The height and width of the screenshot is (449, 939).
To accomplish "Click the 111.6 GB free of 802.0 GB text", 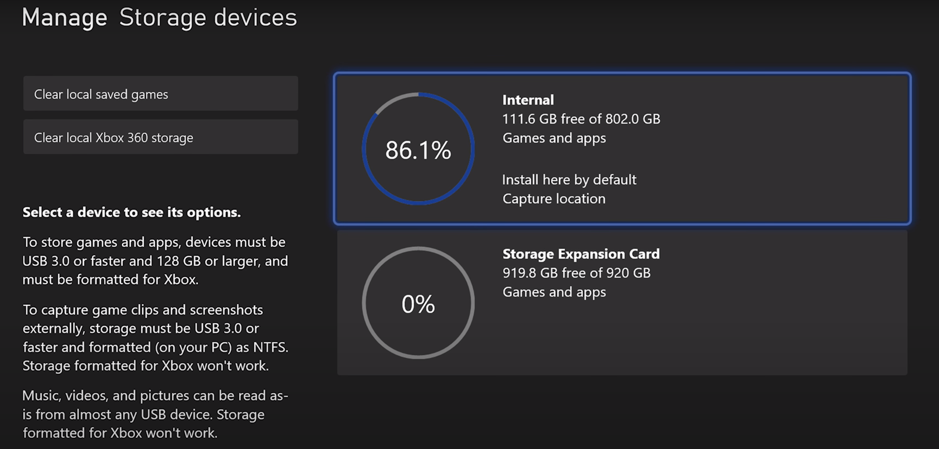I will [x=581, y=119].
